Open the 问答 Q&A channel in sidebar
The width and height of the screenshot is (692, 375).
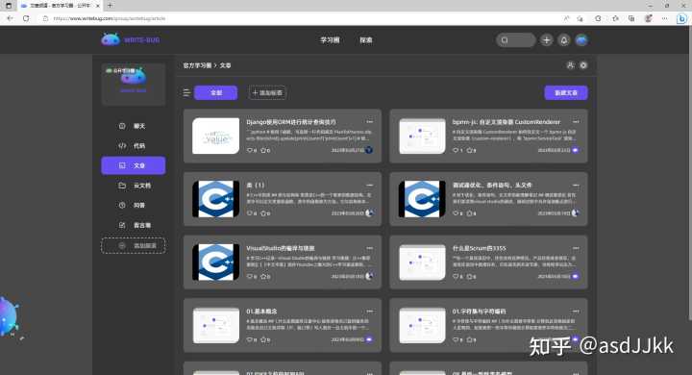point(134,205)
